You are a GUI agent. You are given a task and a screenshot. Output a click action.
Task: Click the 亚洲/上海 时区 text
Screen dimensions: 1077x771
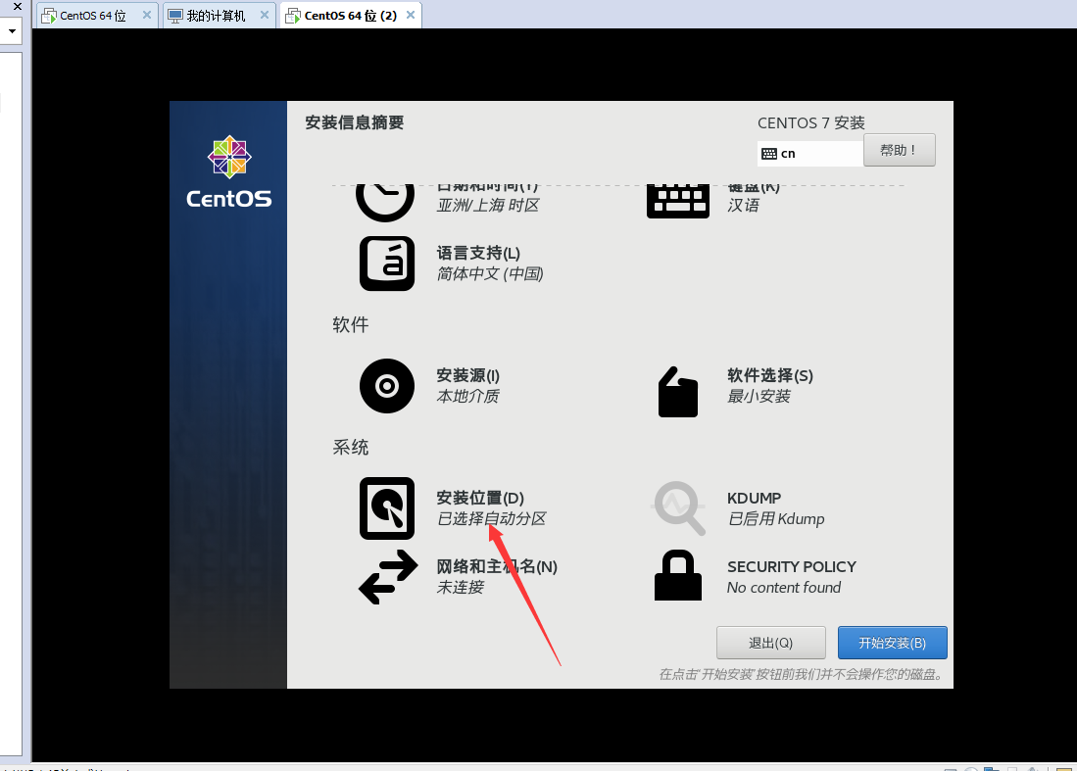pyautogui.click(x=488, y=206)
